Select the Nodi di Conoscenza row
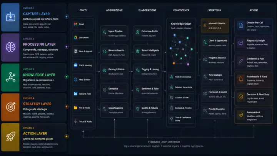 click(181, 77)
